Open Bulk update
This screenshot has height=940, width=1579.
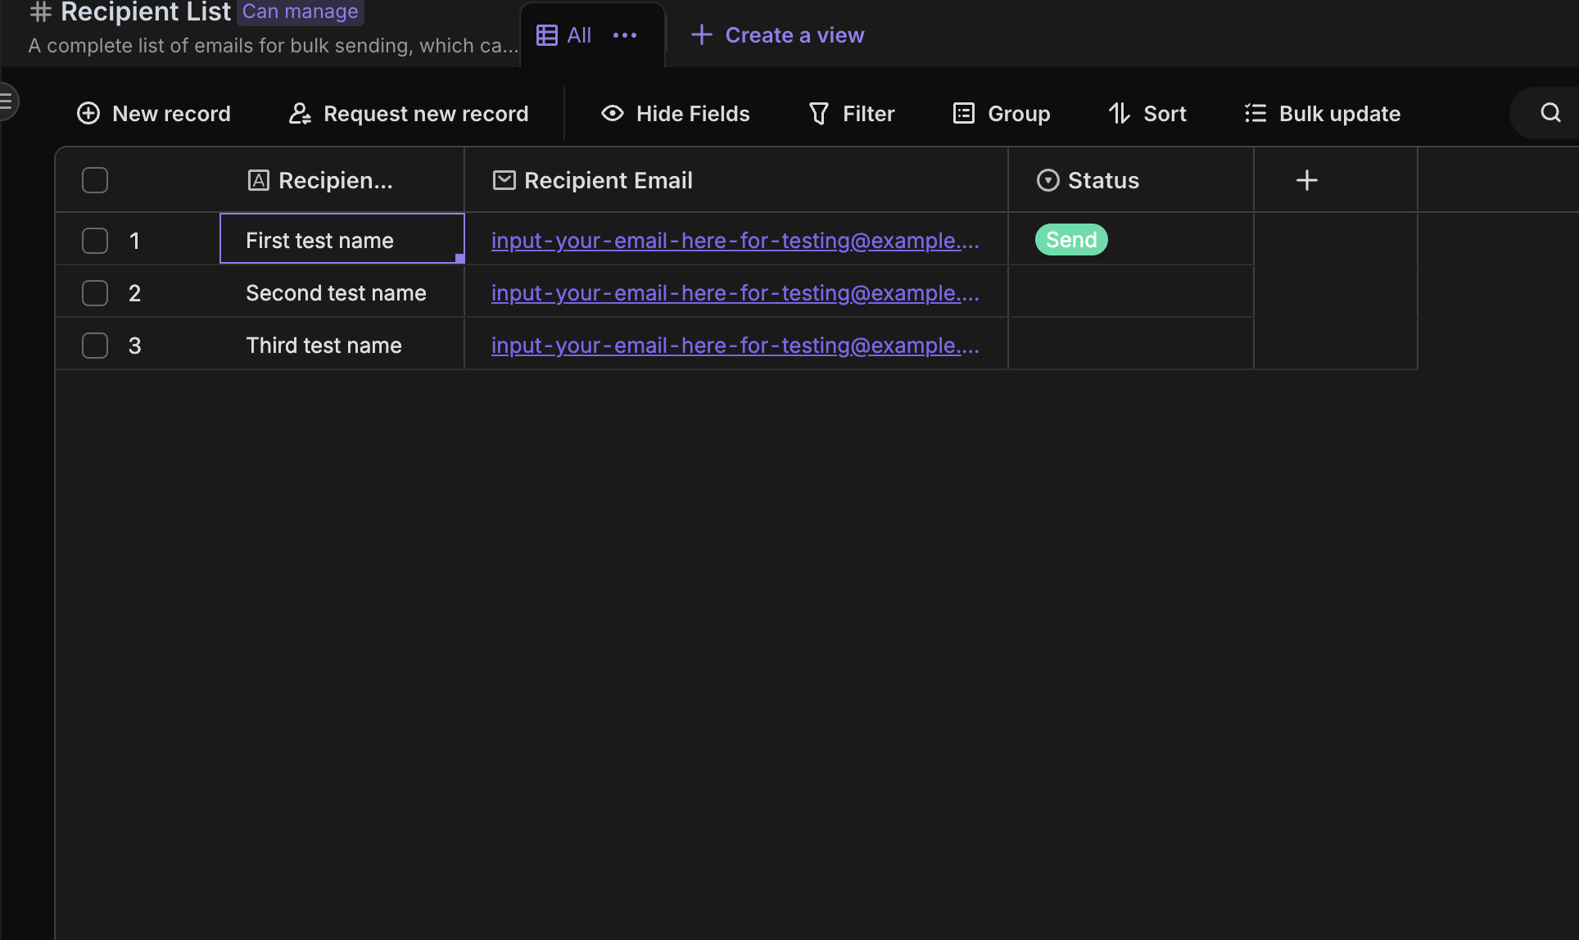point(1322,113)
